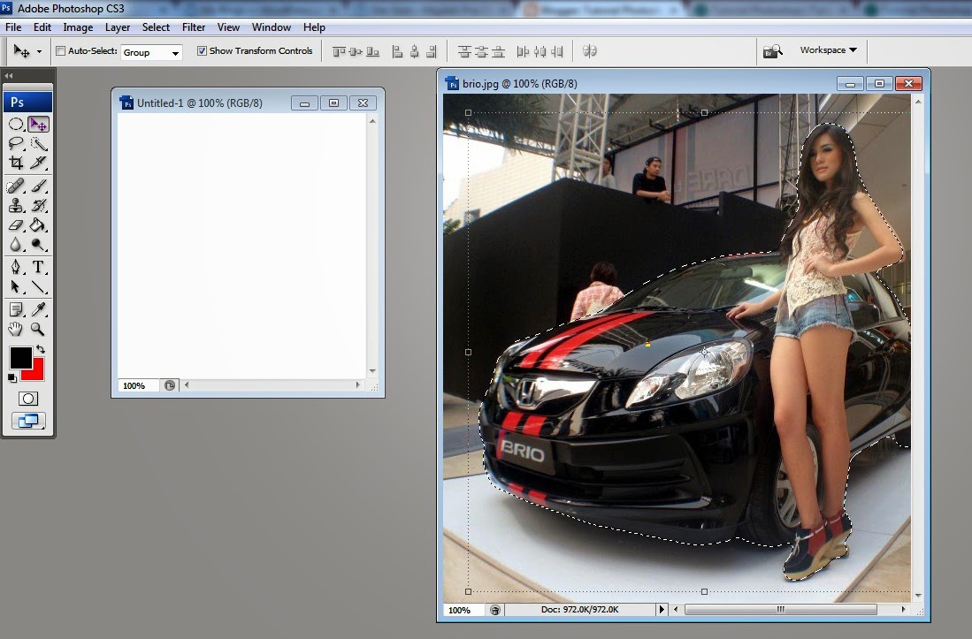Select the Hand tool
972x639 pixels.
16,329
